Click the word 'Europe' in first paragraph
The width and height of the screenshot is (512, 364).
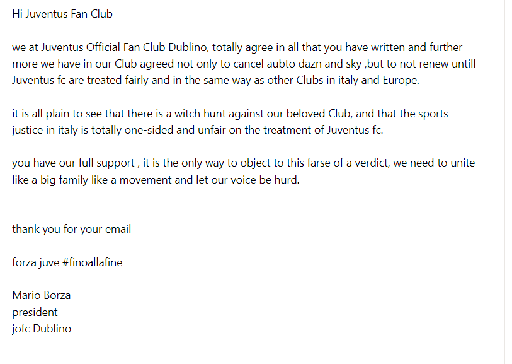click(x=401, y=80)
